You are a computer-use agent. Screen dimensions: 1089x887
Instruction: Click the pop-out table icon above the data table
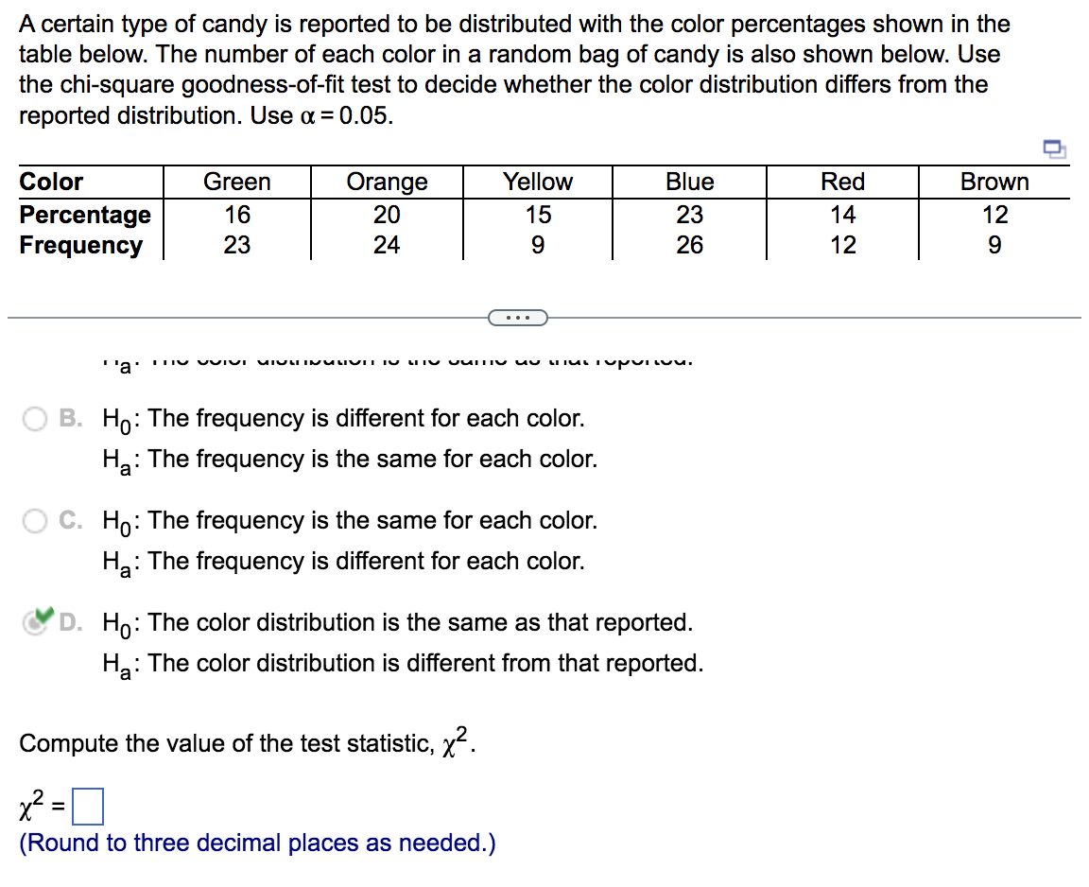click(1055, 148)
